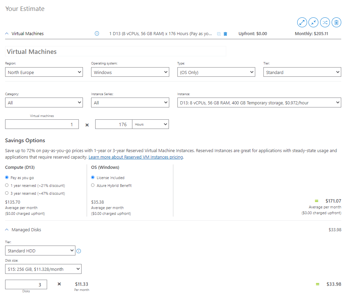The image size is (346, 294).
Task: Open the Disk size S15 dropdown
Action: pyautogui.click(x=43, y=269)
